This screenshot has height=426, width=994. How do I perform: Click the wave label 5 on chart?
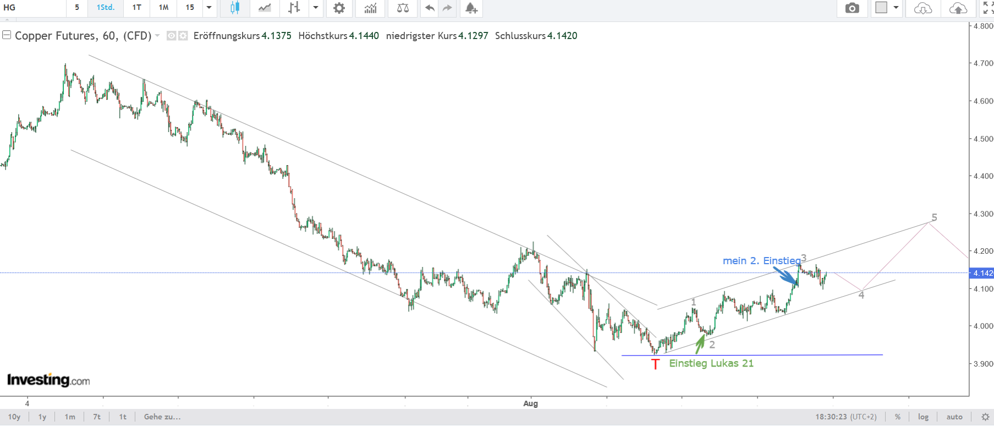click(934, 217)
